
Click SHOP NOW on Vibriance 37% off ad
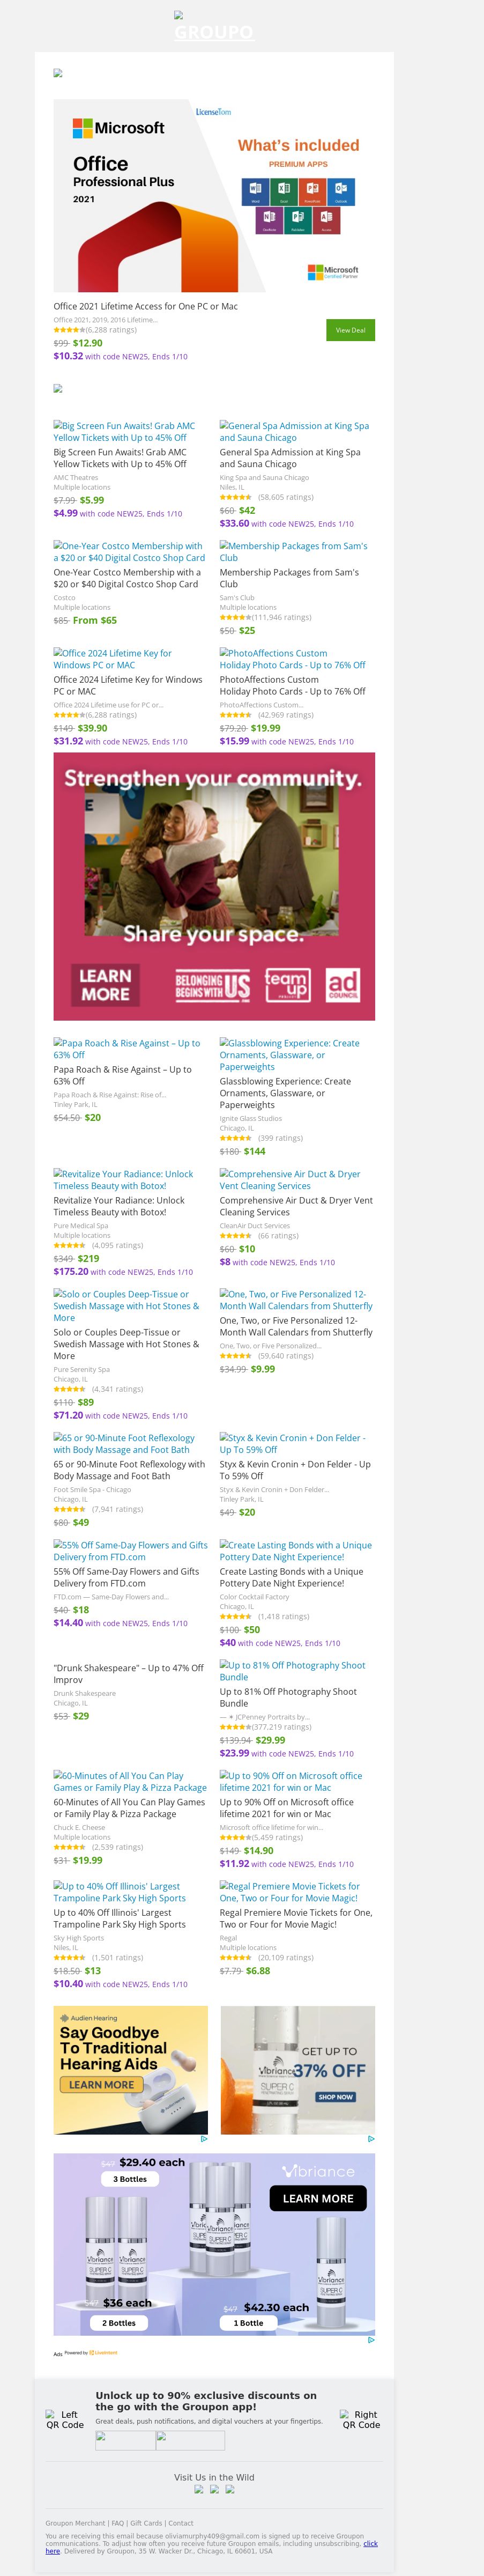point(335,2096)
